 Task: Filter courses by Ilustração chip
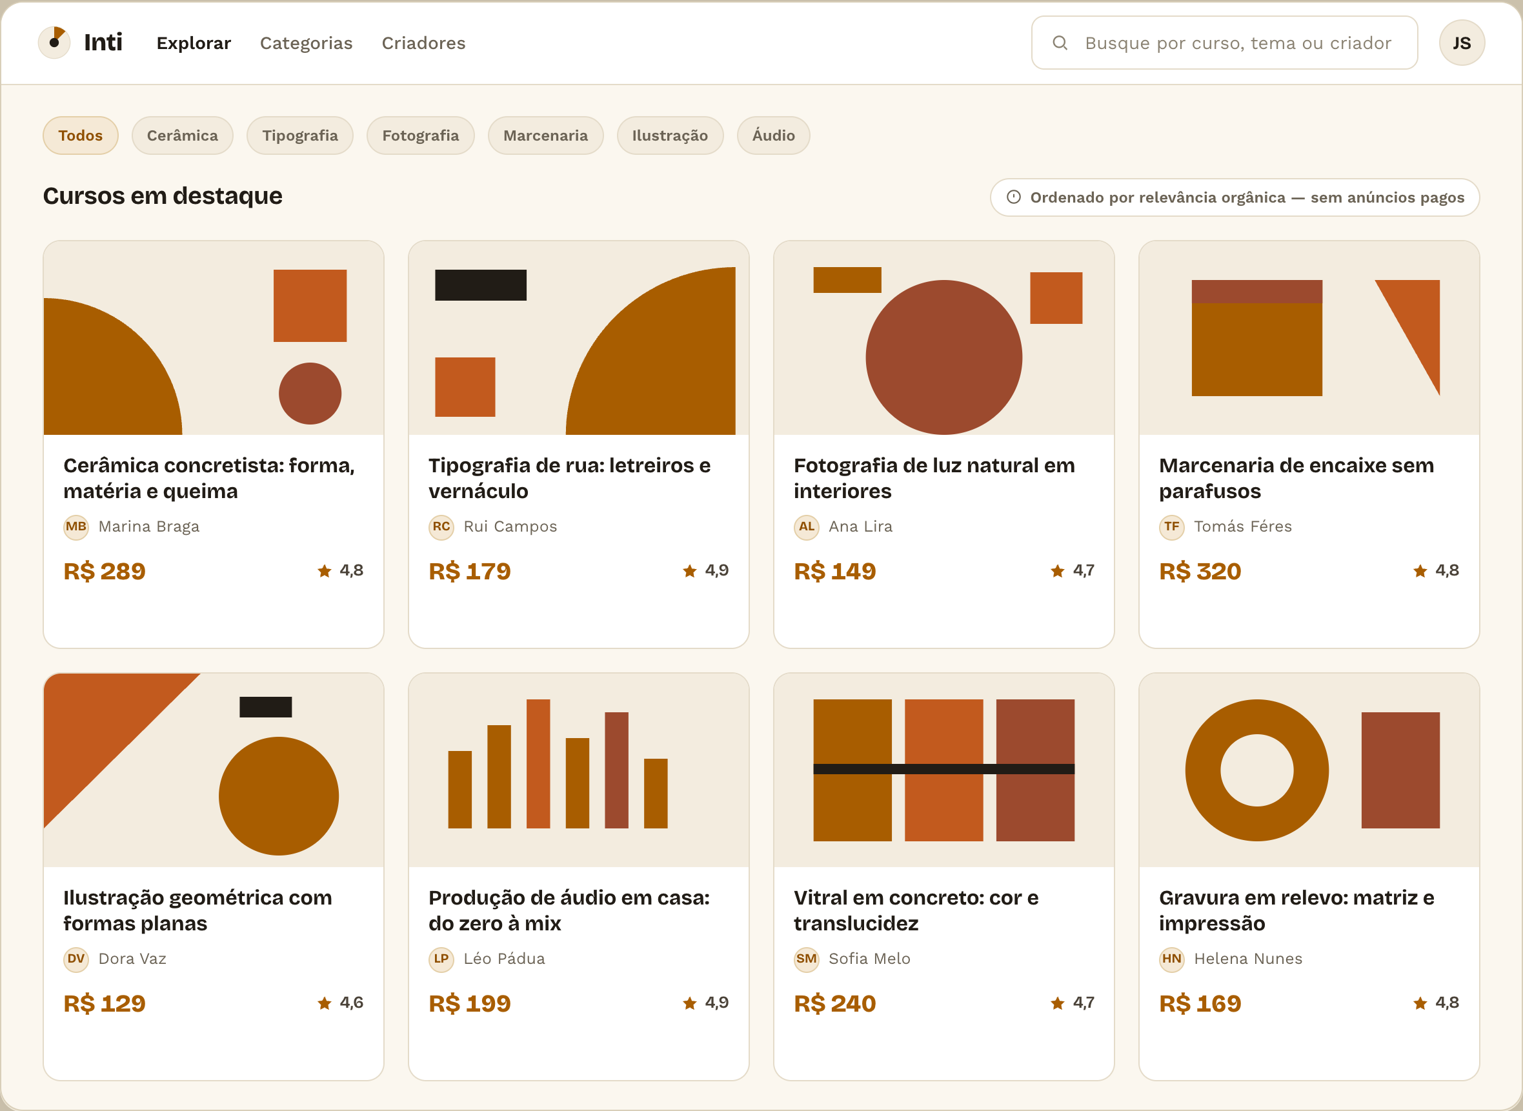pyautogui.click(x=670, y=135)
